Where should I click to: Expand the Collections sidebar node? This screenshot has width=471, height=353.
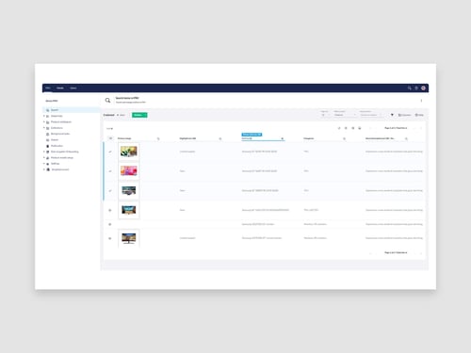coord(44,128)
